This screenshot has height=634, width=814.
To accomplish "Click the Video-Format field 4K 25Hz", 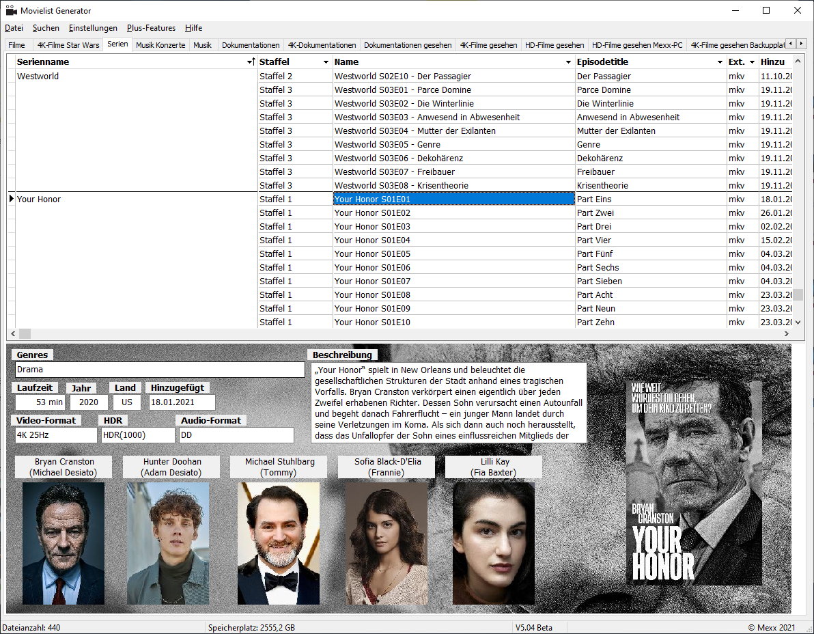I will coord(56,435).
